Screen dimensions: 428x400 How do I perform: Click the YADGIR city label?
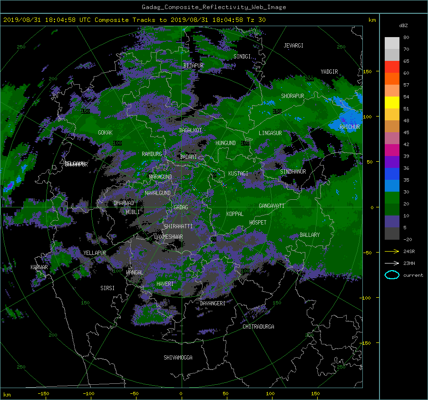329,72
